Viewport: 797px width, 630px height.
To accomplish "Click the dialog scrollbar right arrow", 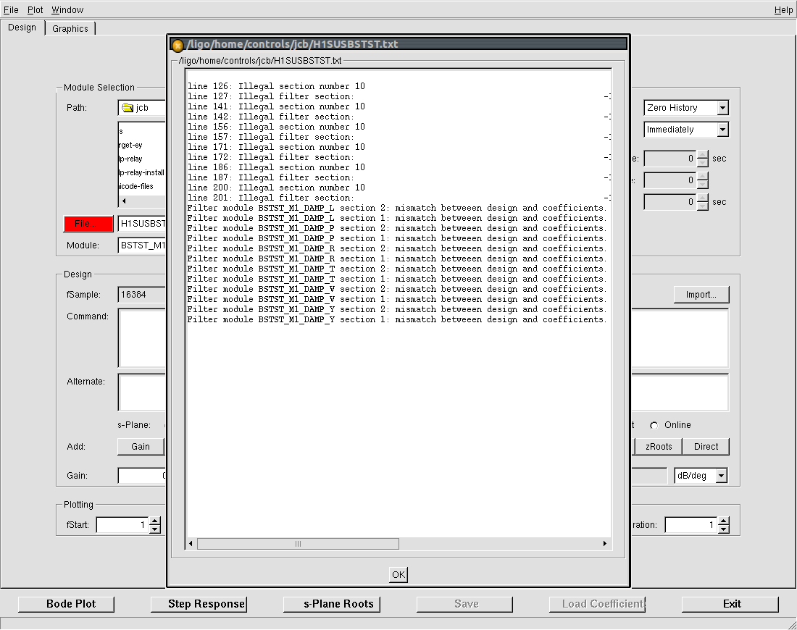I will pyautogui.click(x=605, y=544).
